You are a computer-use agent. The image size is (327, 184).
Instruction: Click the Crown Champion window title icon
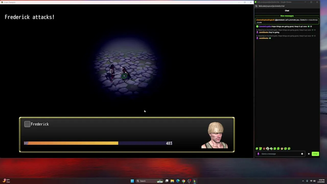[2, 2]
